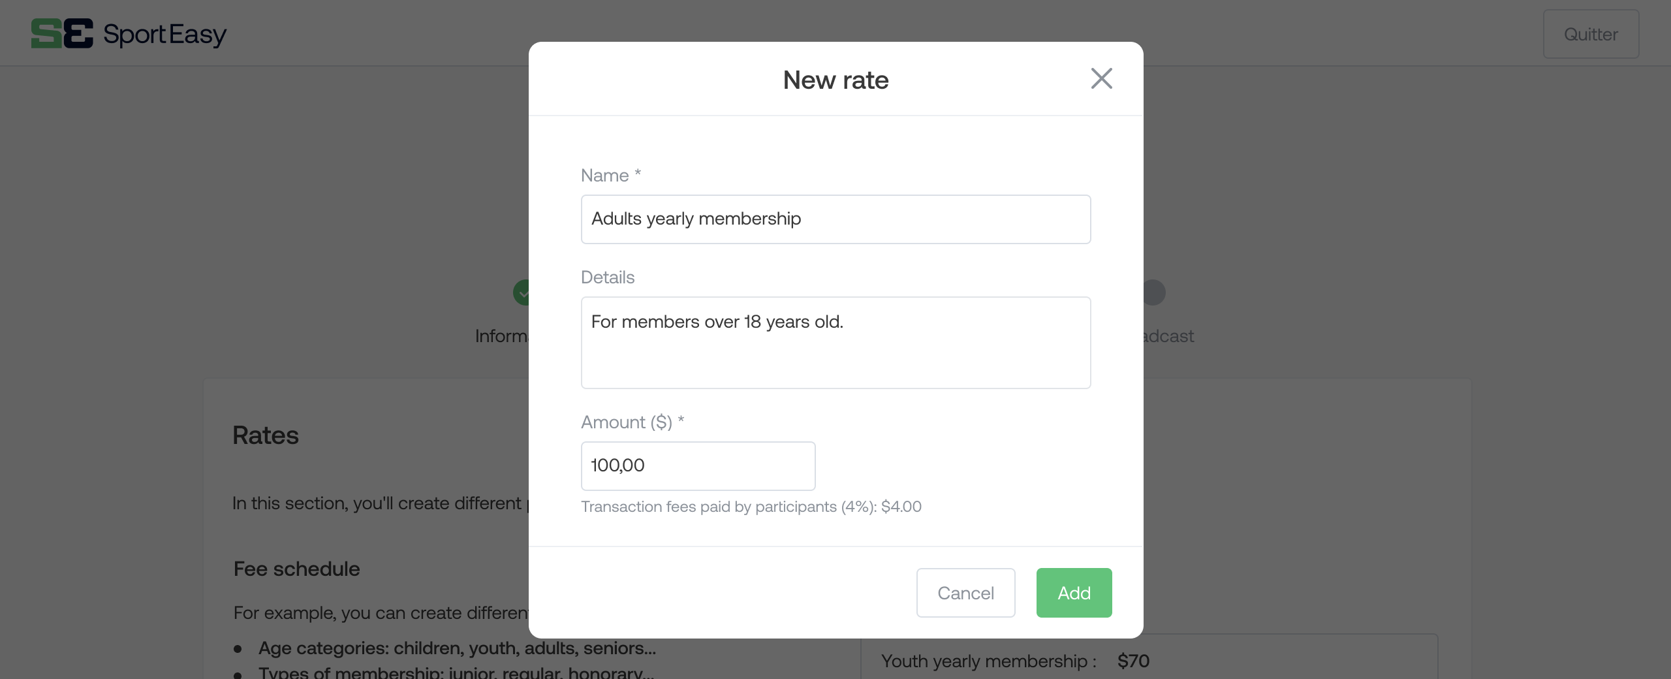Select the Youth yearly membership rate row
The image size is (1671, 679).
pyautogui.click(x=1149, y=659)
